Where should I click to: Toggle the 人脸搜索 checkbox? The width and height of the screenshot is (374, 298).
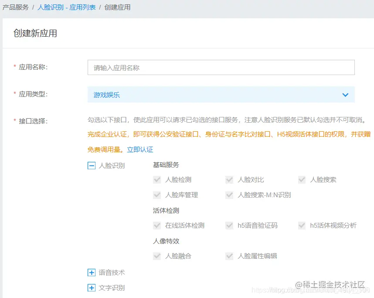[302, 180]
